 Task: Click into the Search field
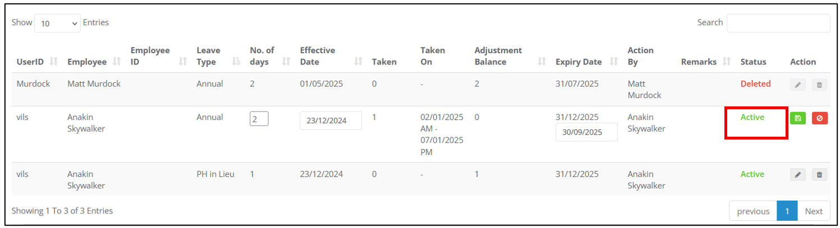(x=778, y=23)
